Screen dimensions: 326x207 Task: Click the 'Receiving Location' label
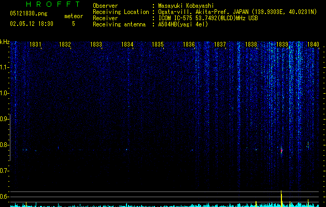click(x=121, y=12)
